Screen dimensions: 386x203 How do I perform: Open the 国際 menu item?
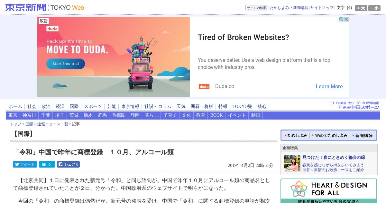click(x=74, y=106)
